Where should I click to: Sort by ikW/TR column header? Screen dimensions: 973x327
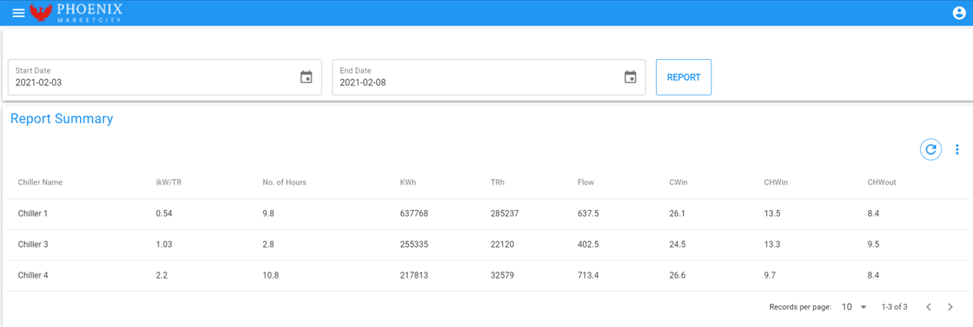[x=168, y=182]
